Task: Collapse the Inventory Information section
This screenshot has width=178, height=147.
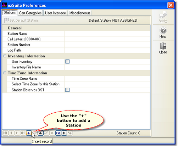Action: [5, 56]
